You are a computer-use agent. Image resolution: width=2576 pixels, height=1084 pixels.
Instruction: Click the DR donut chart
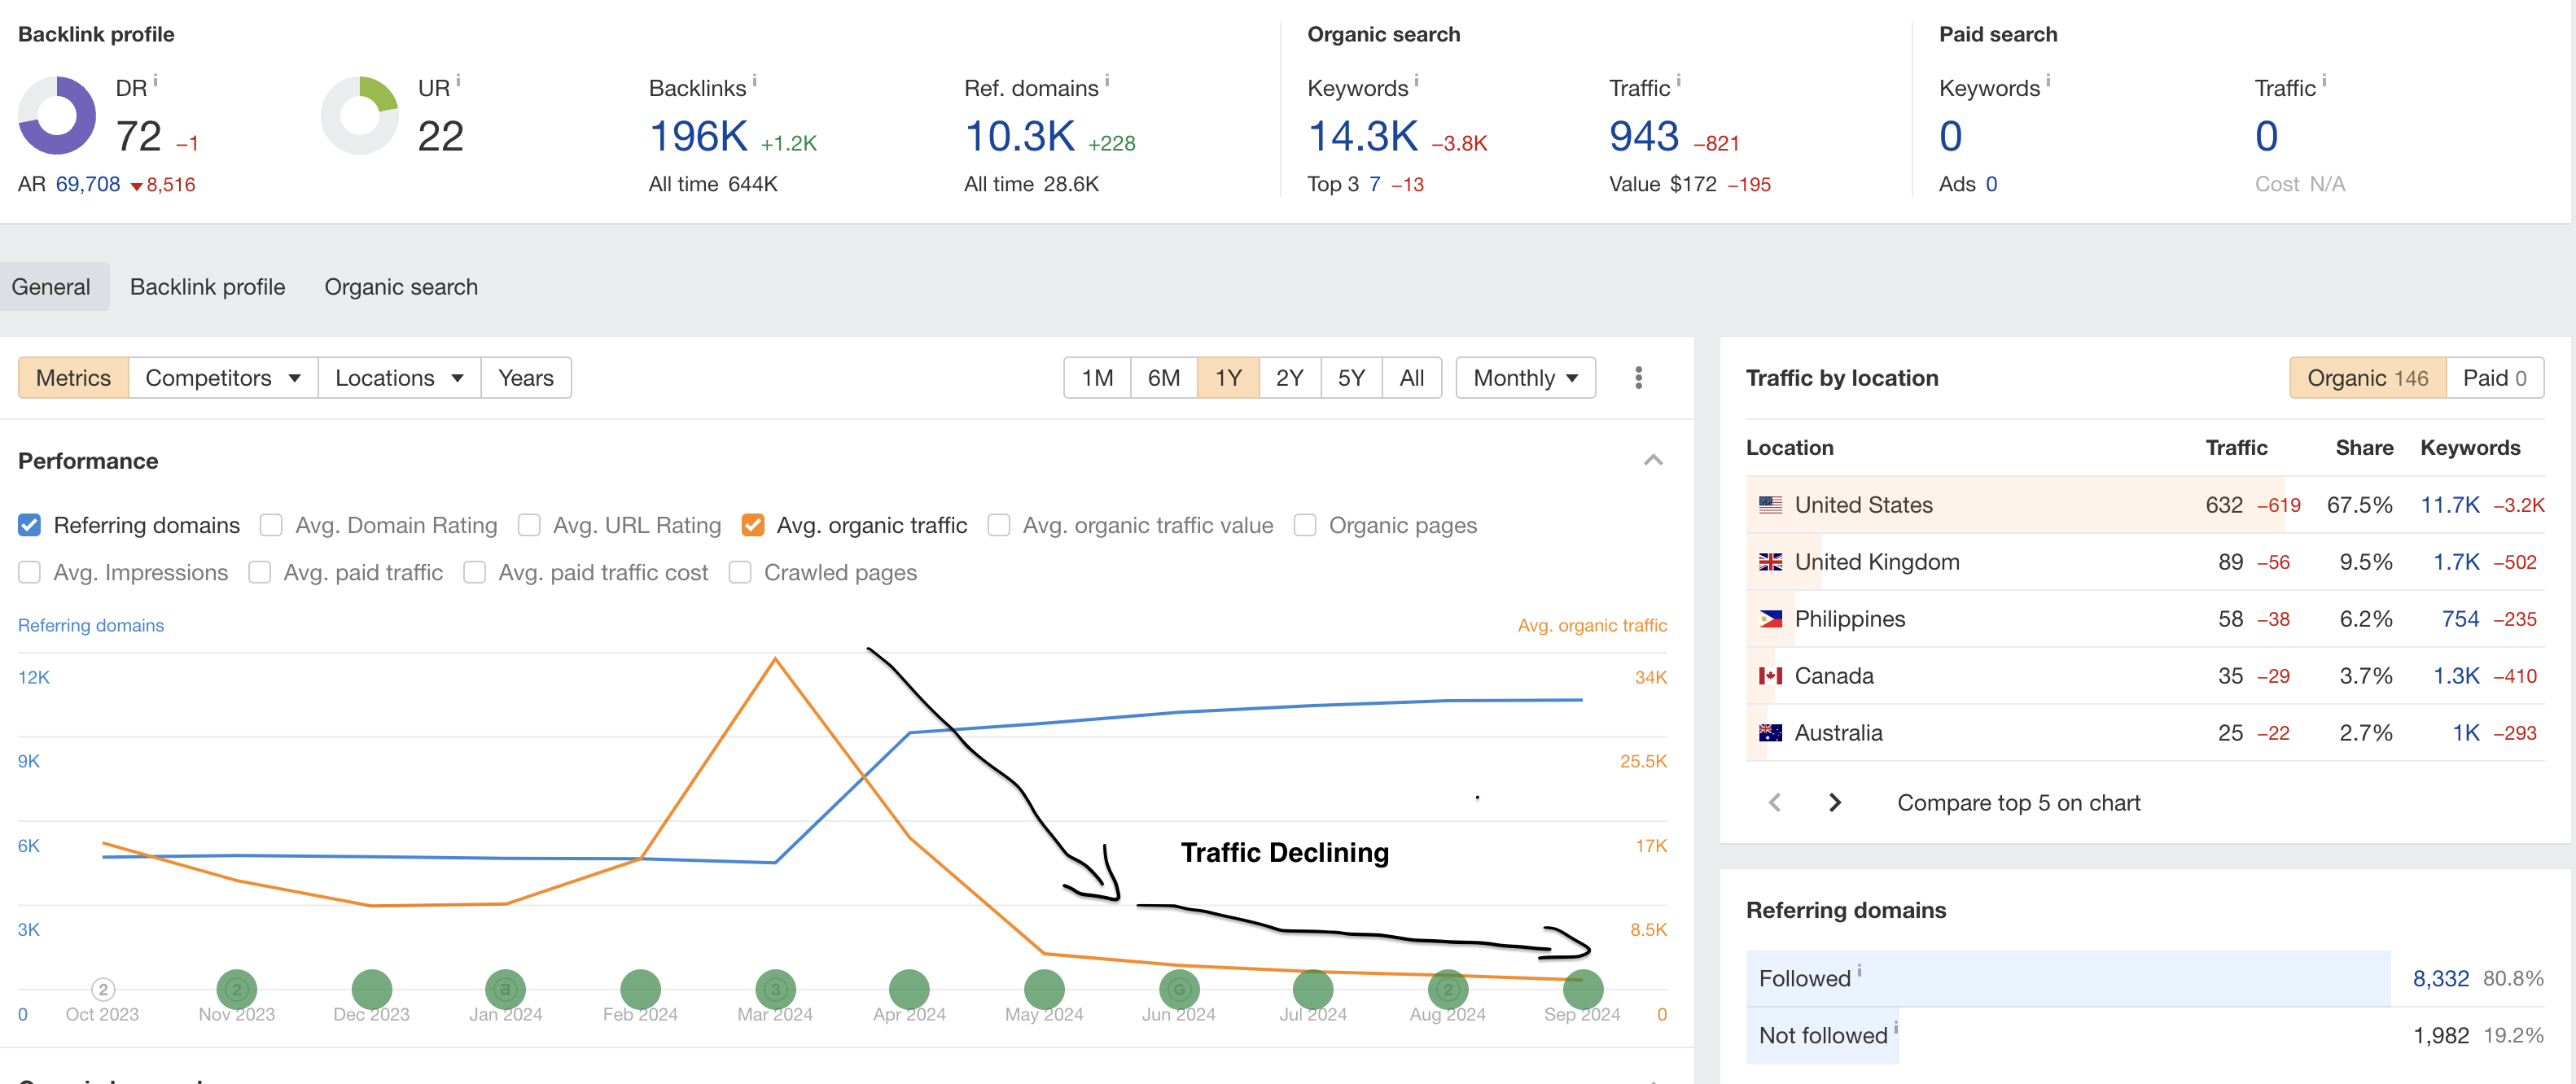point(57,115)
